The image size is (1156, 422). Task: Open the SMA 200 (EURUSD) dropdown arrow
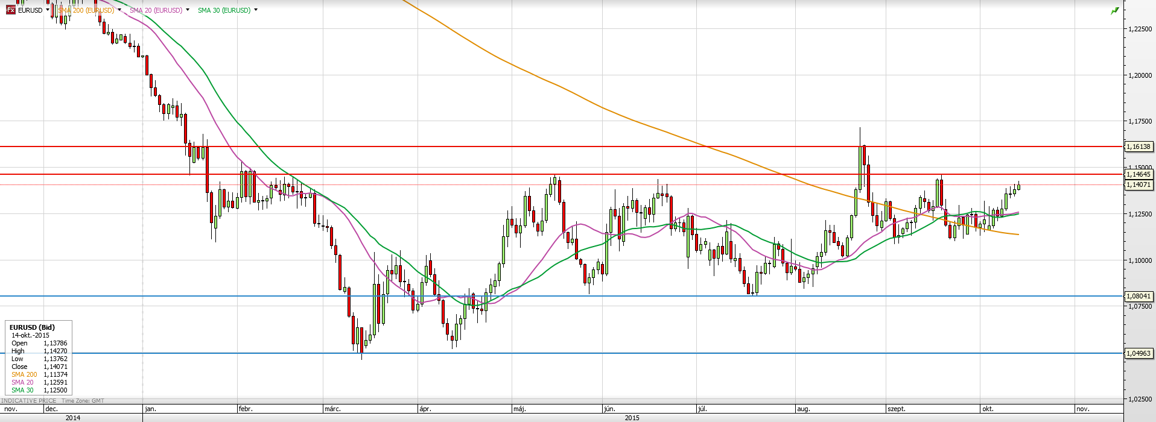click(119, 10)
